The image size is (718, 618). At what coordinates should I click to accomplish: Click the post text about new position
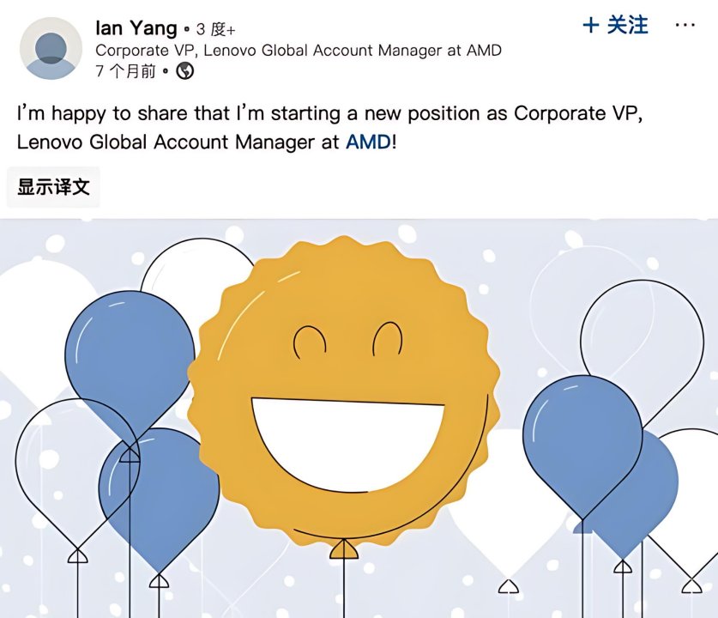329,127
